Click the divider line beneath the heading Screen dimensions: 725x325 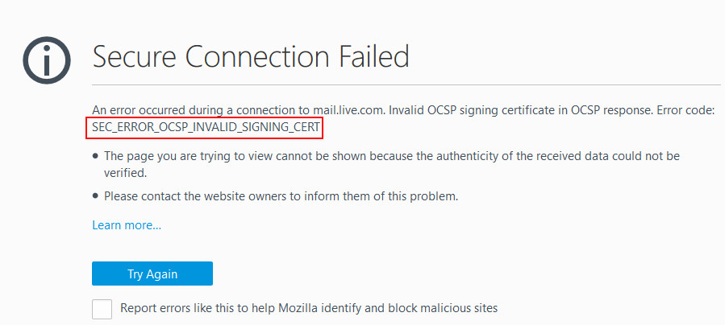[x=406, y=85]
